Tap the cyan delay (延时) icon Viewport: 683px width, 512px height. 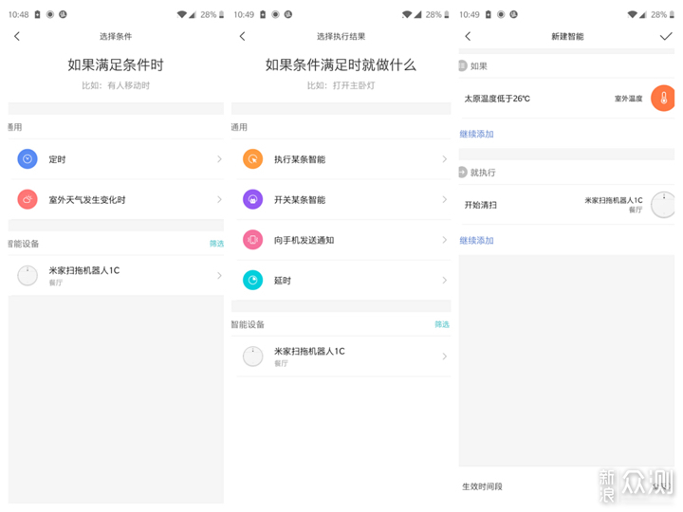(252, 280)
